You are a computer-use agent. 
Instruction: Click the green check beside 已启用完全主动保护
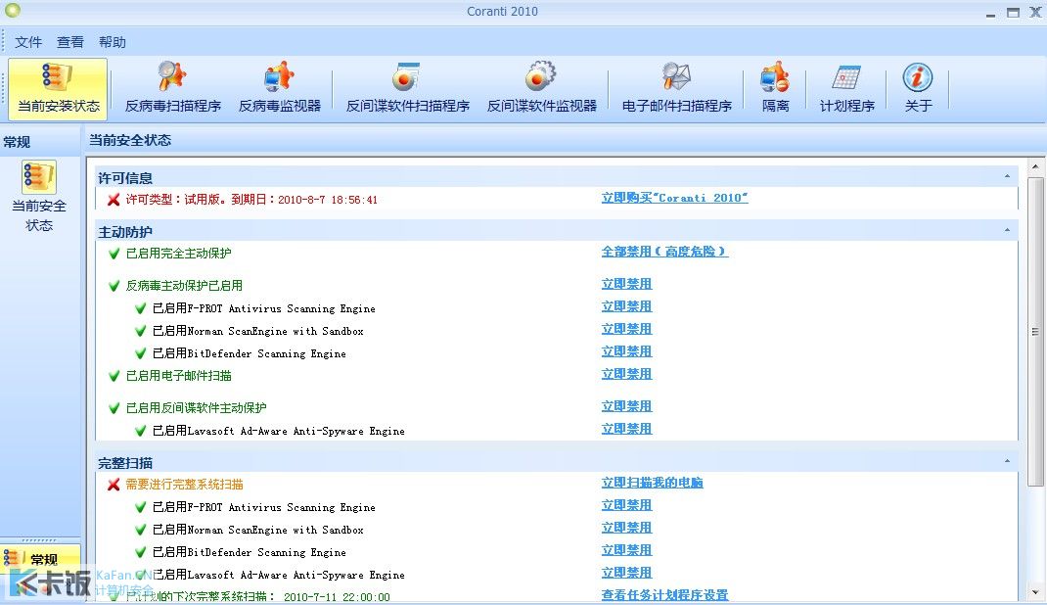click(x=114, y=254)
